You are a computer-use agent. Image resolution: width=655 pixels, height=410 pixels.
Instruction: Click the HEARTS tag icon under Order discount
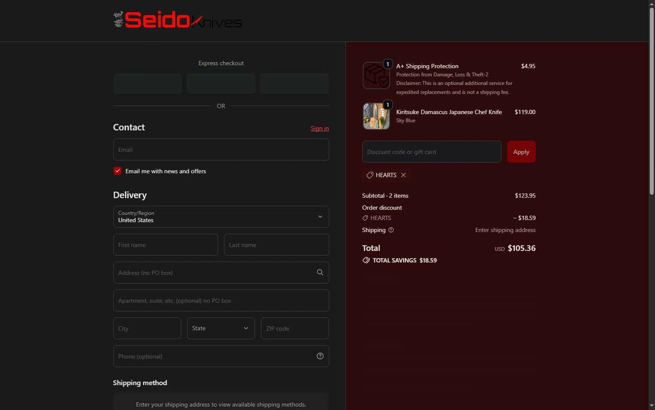point(365,218)
